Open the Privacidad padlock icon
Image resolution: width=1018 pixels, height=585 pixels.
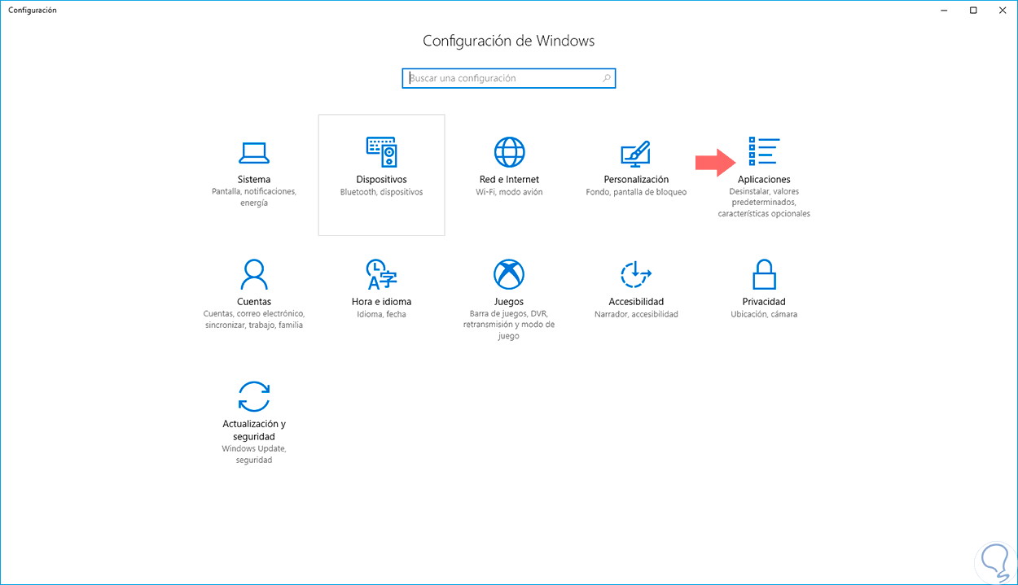764,274
